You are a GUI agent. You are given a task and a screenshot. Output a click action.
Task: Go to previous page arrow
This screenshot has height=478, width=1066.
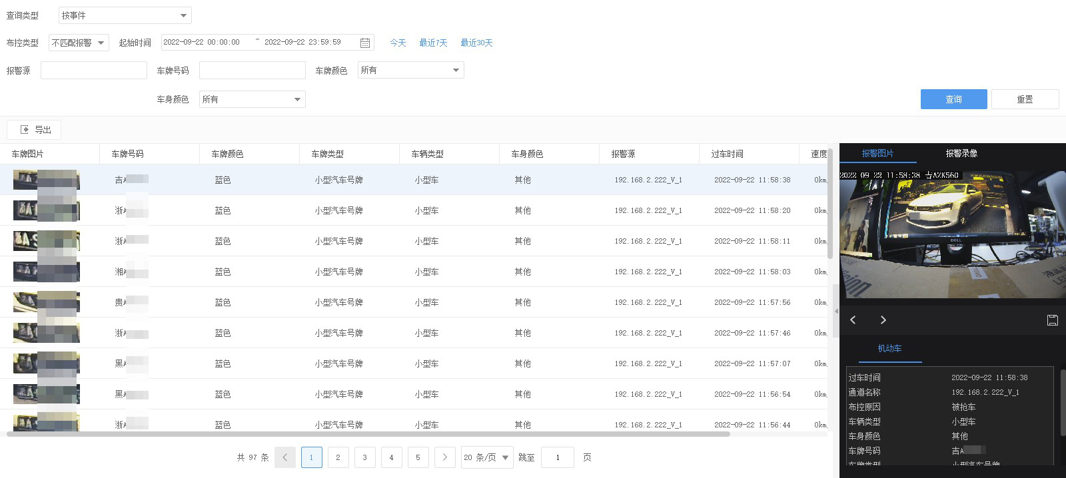(285, 457)
